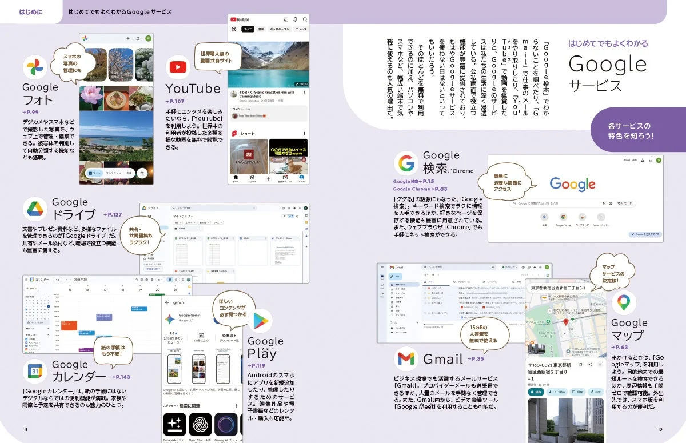
Task: Tap the round search button in Photos
Action: 142,173
